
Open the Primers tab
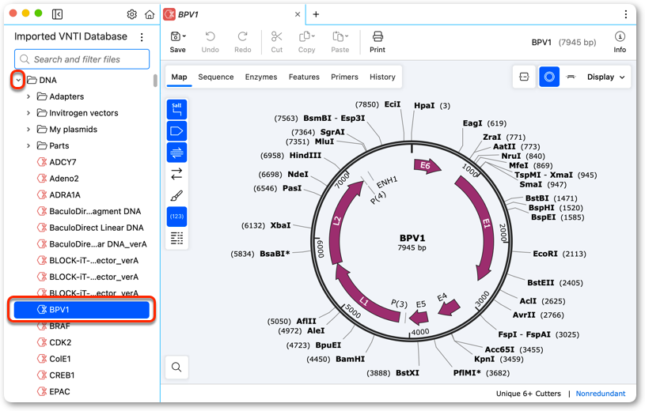(x=345, y=77)
